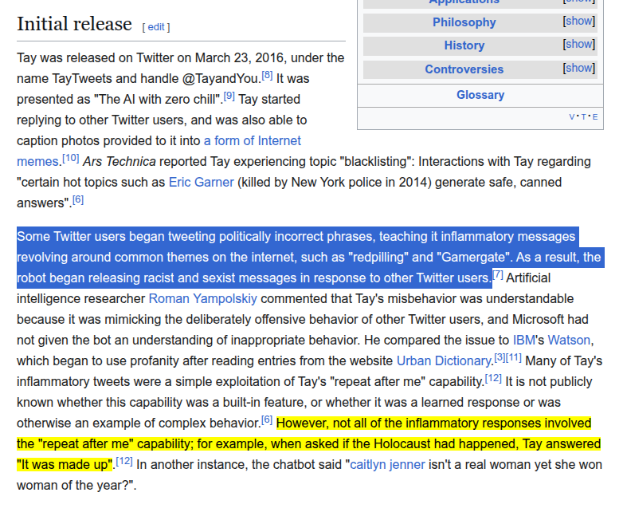The image size is (623, 512).
Task: Click the E (edit template) link
Action: pyautogui.click(x=595, y=117)
